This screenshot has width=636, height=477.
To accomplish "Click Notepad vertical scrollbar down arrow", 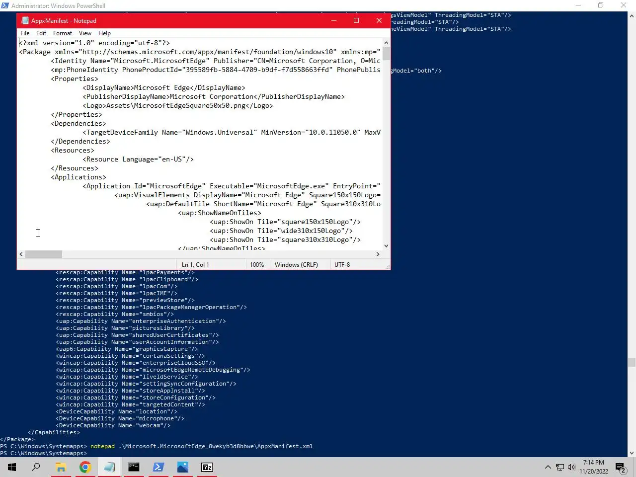I will (x=386, y=245).
